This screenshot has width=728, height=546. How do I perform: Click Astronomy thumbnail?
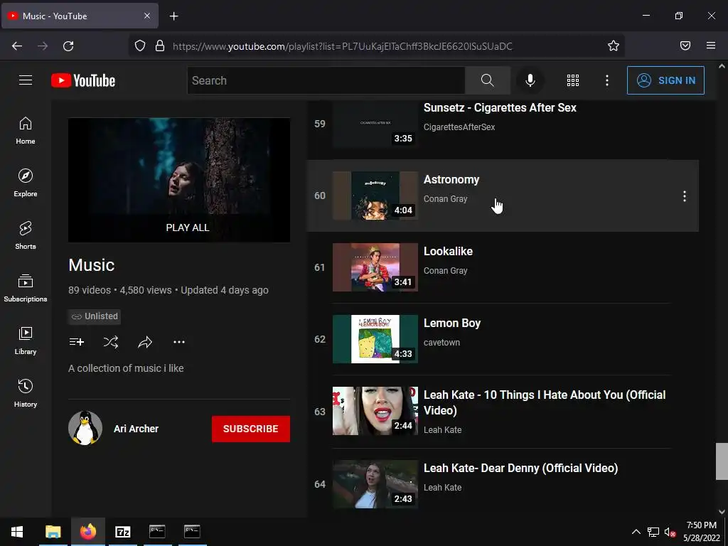[x=375, y=196]
